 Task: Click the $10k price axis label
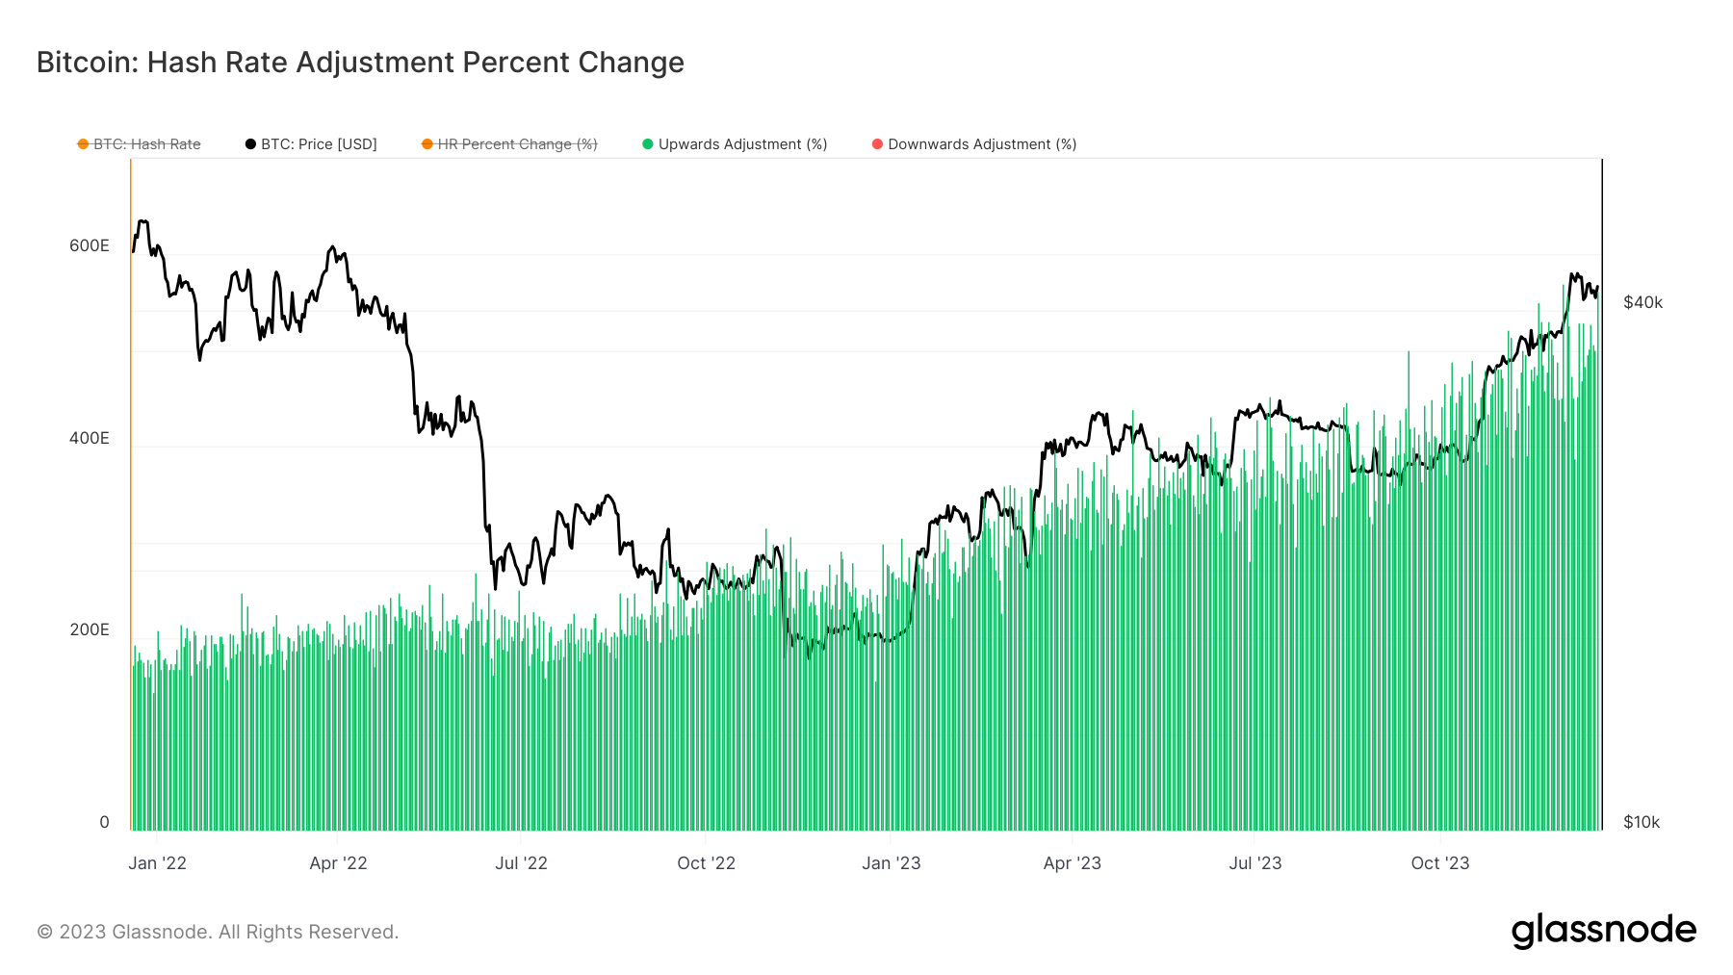coord(1642,822)
